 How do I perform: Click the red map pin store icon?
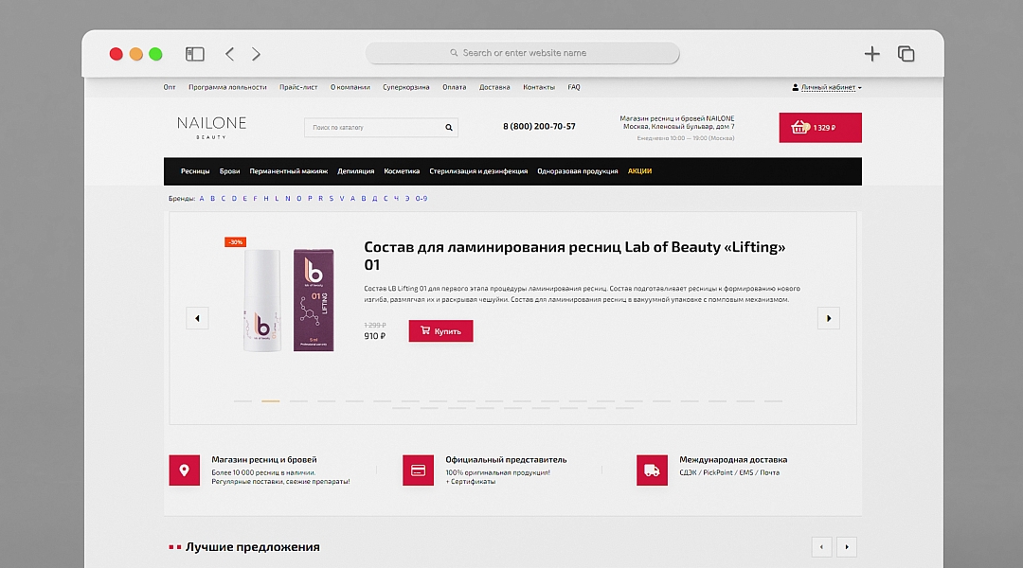pos(184,470)
